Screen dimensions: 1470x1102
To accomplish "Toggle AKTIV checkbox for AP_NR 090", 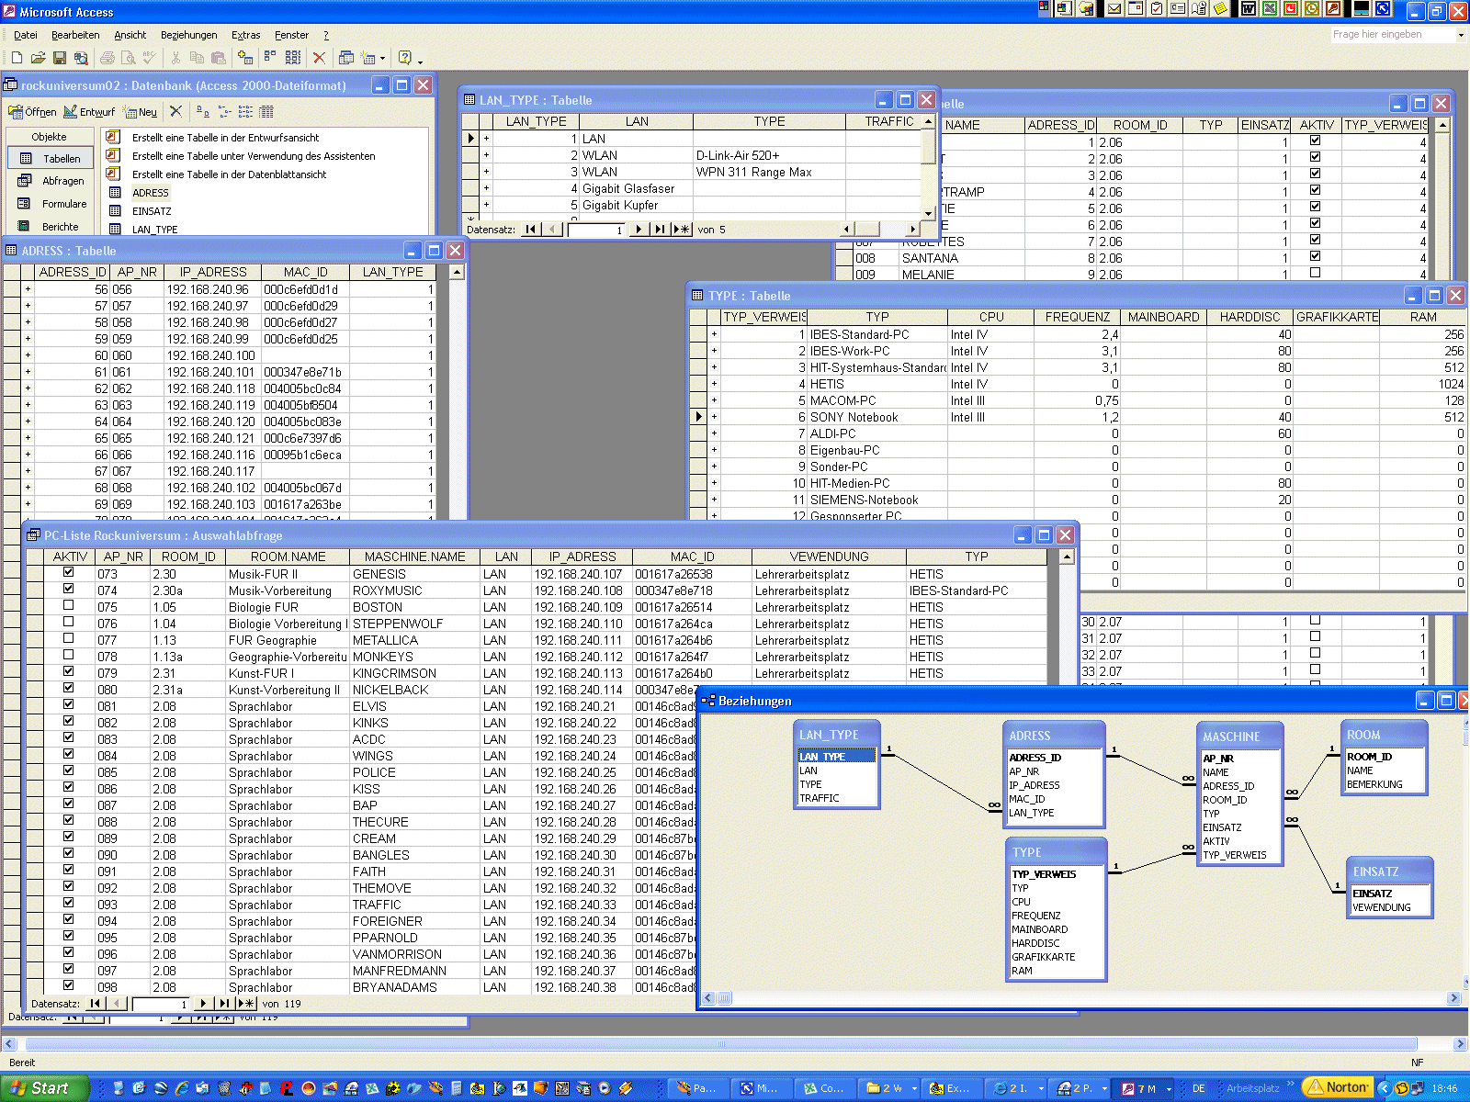I will (68, 853).
